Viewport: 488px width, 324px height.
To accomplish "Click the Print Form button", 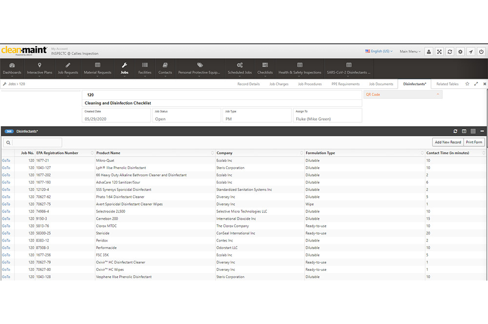I will click(474, 142).
